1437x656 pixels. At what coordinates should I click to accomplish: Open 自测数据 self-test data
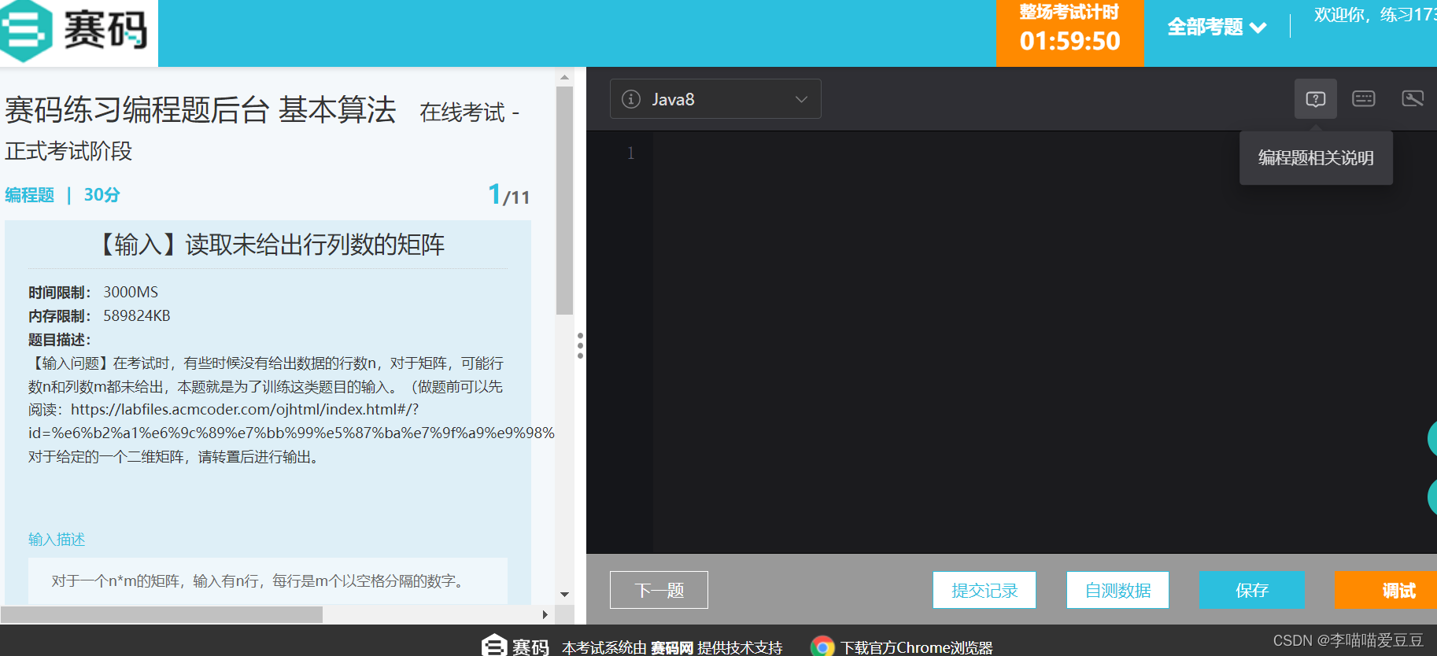point(1117,590)
